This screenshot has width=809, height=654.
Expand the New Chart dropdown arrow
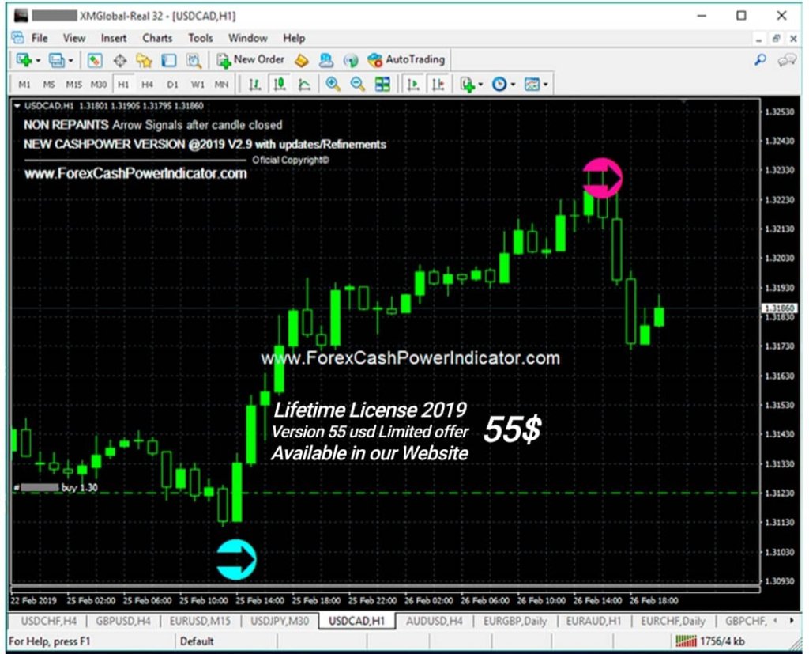pyautogui.click(x=38, y=61)
